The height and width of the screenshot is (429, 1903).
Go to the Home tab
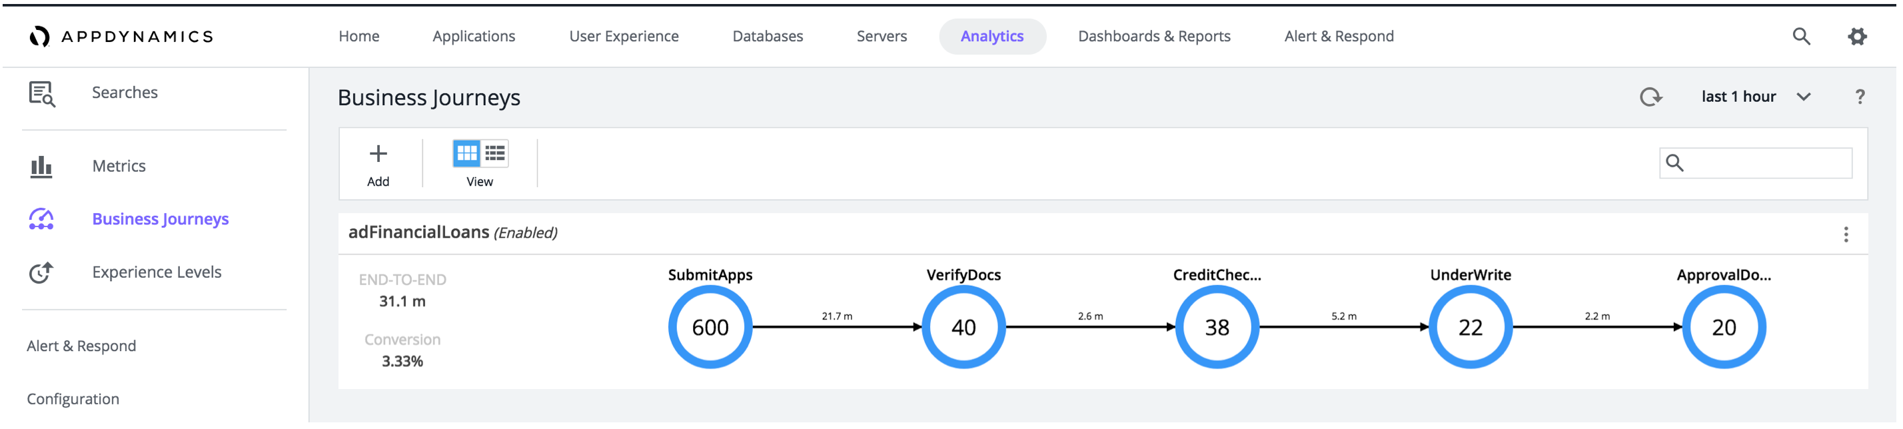tap(360, 36)
